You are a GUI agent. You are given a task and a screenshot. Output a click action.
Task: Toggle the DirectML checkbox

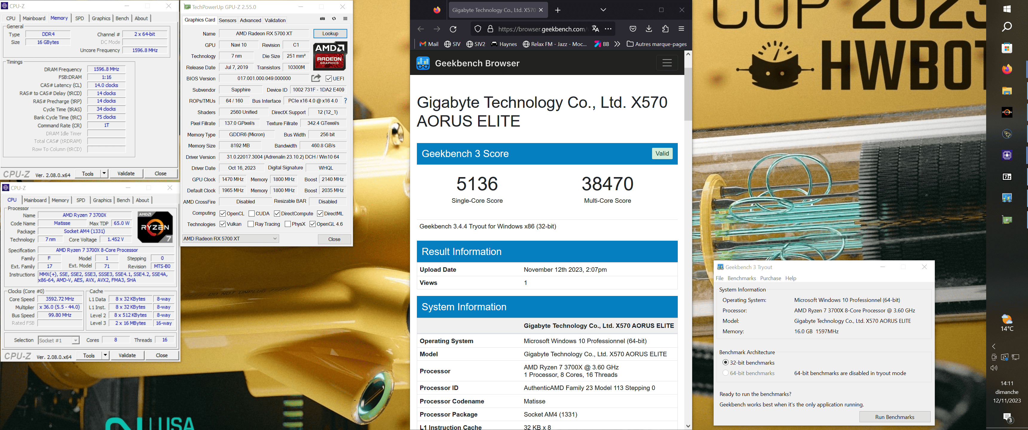320,214
